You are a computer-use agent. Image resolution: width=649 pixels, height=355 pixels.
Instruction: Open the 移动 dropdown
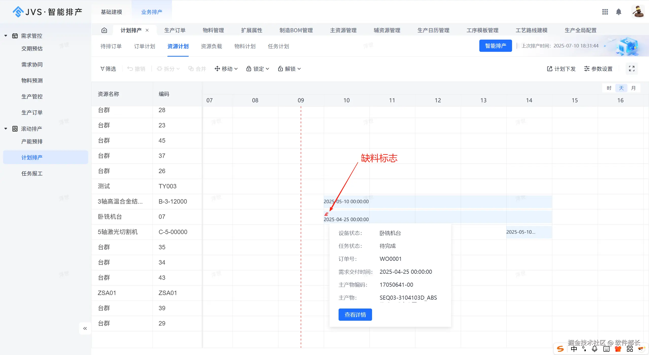point(226,69)
